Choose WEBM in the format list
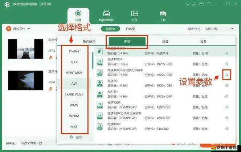This screenshot has width=241, height=152. [x=74, y=116]
